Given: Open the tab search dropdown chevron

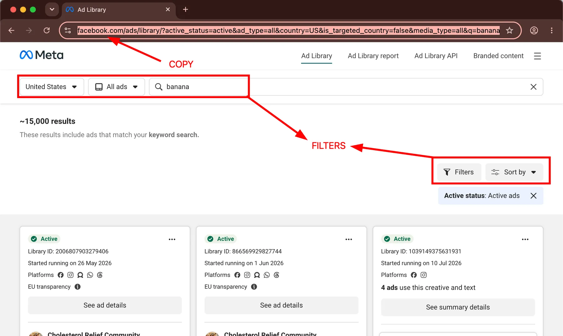Looking at the screenshot, I should (x=52, y=9).
